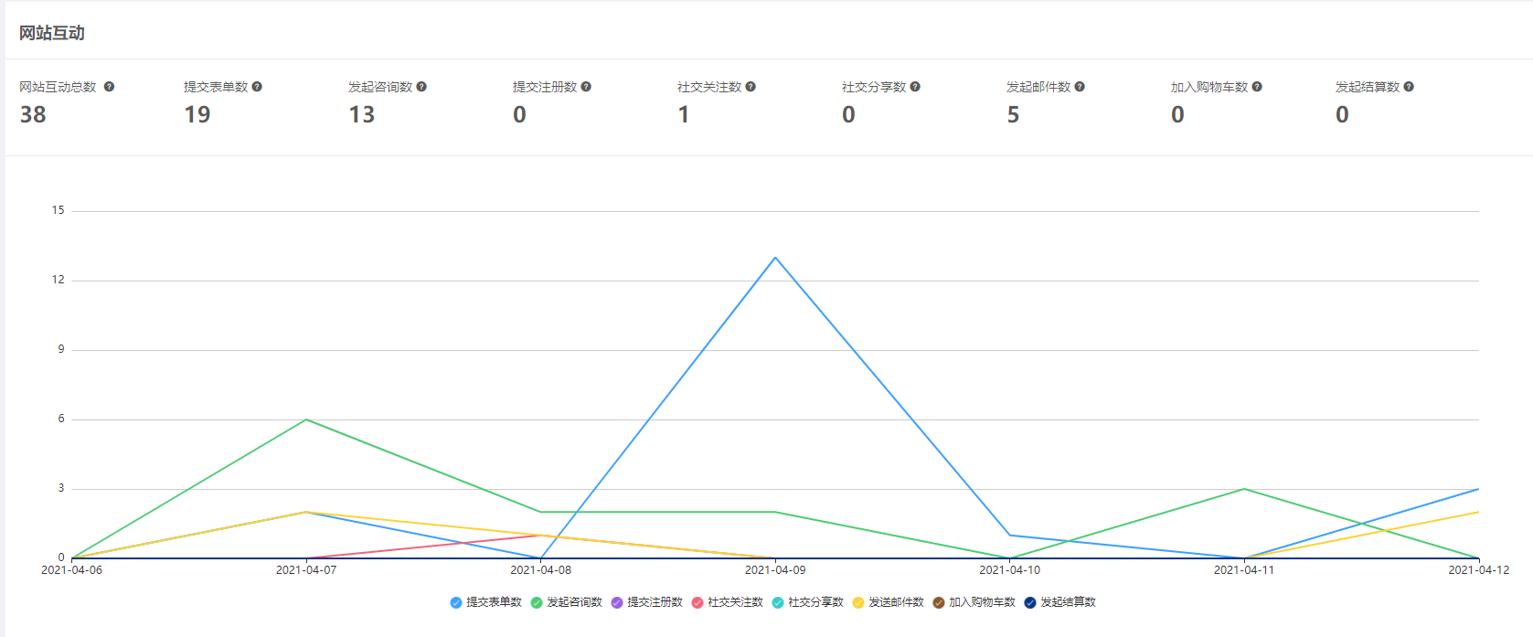
Task: Click the 发起咨询数 value 13
Action: point(362,114)
